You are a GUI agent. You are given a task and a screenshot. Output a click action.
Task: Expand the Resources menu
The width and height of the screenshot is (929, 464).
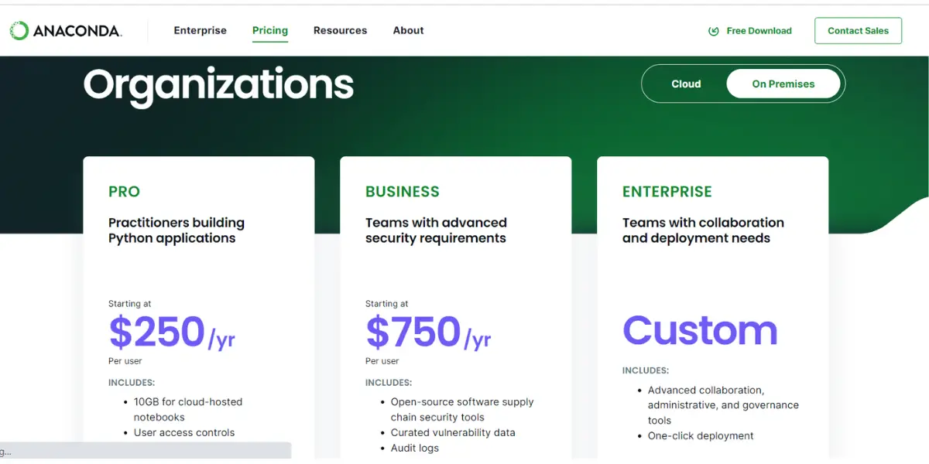(340, 31)
